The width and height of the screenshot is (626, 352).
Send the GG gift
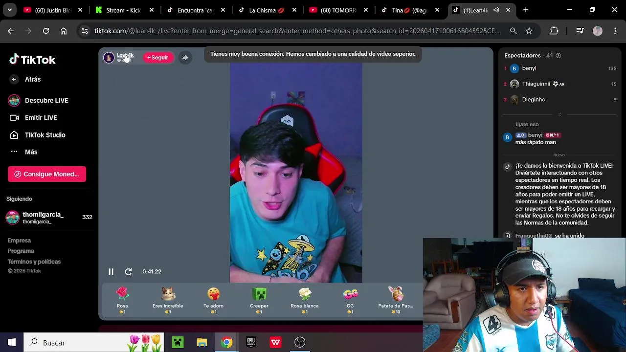point(350,300)
